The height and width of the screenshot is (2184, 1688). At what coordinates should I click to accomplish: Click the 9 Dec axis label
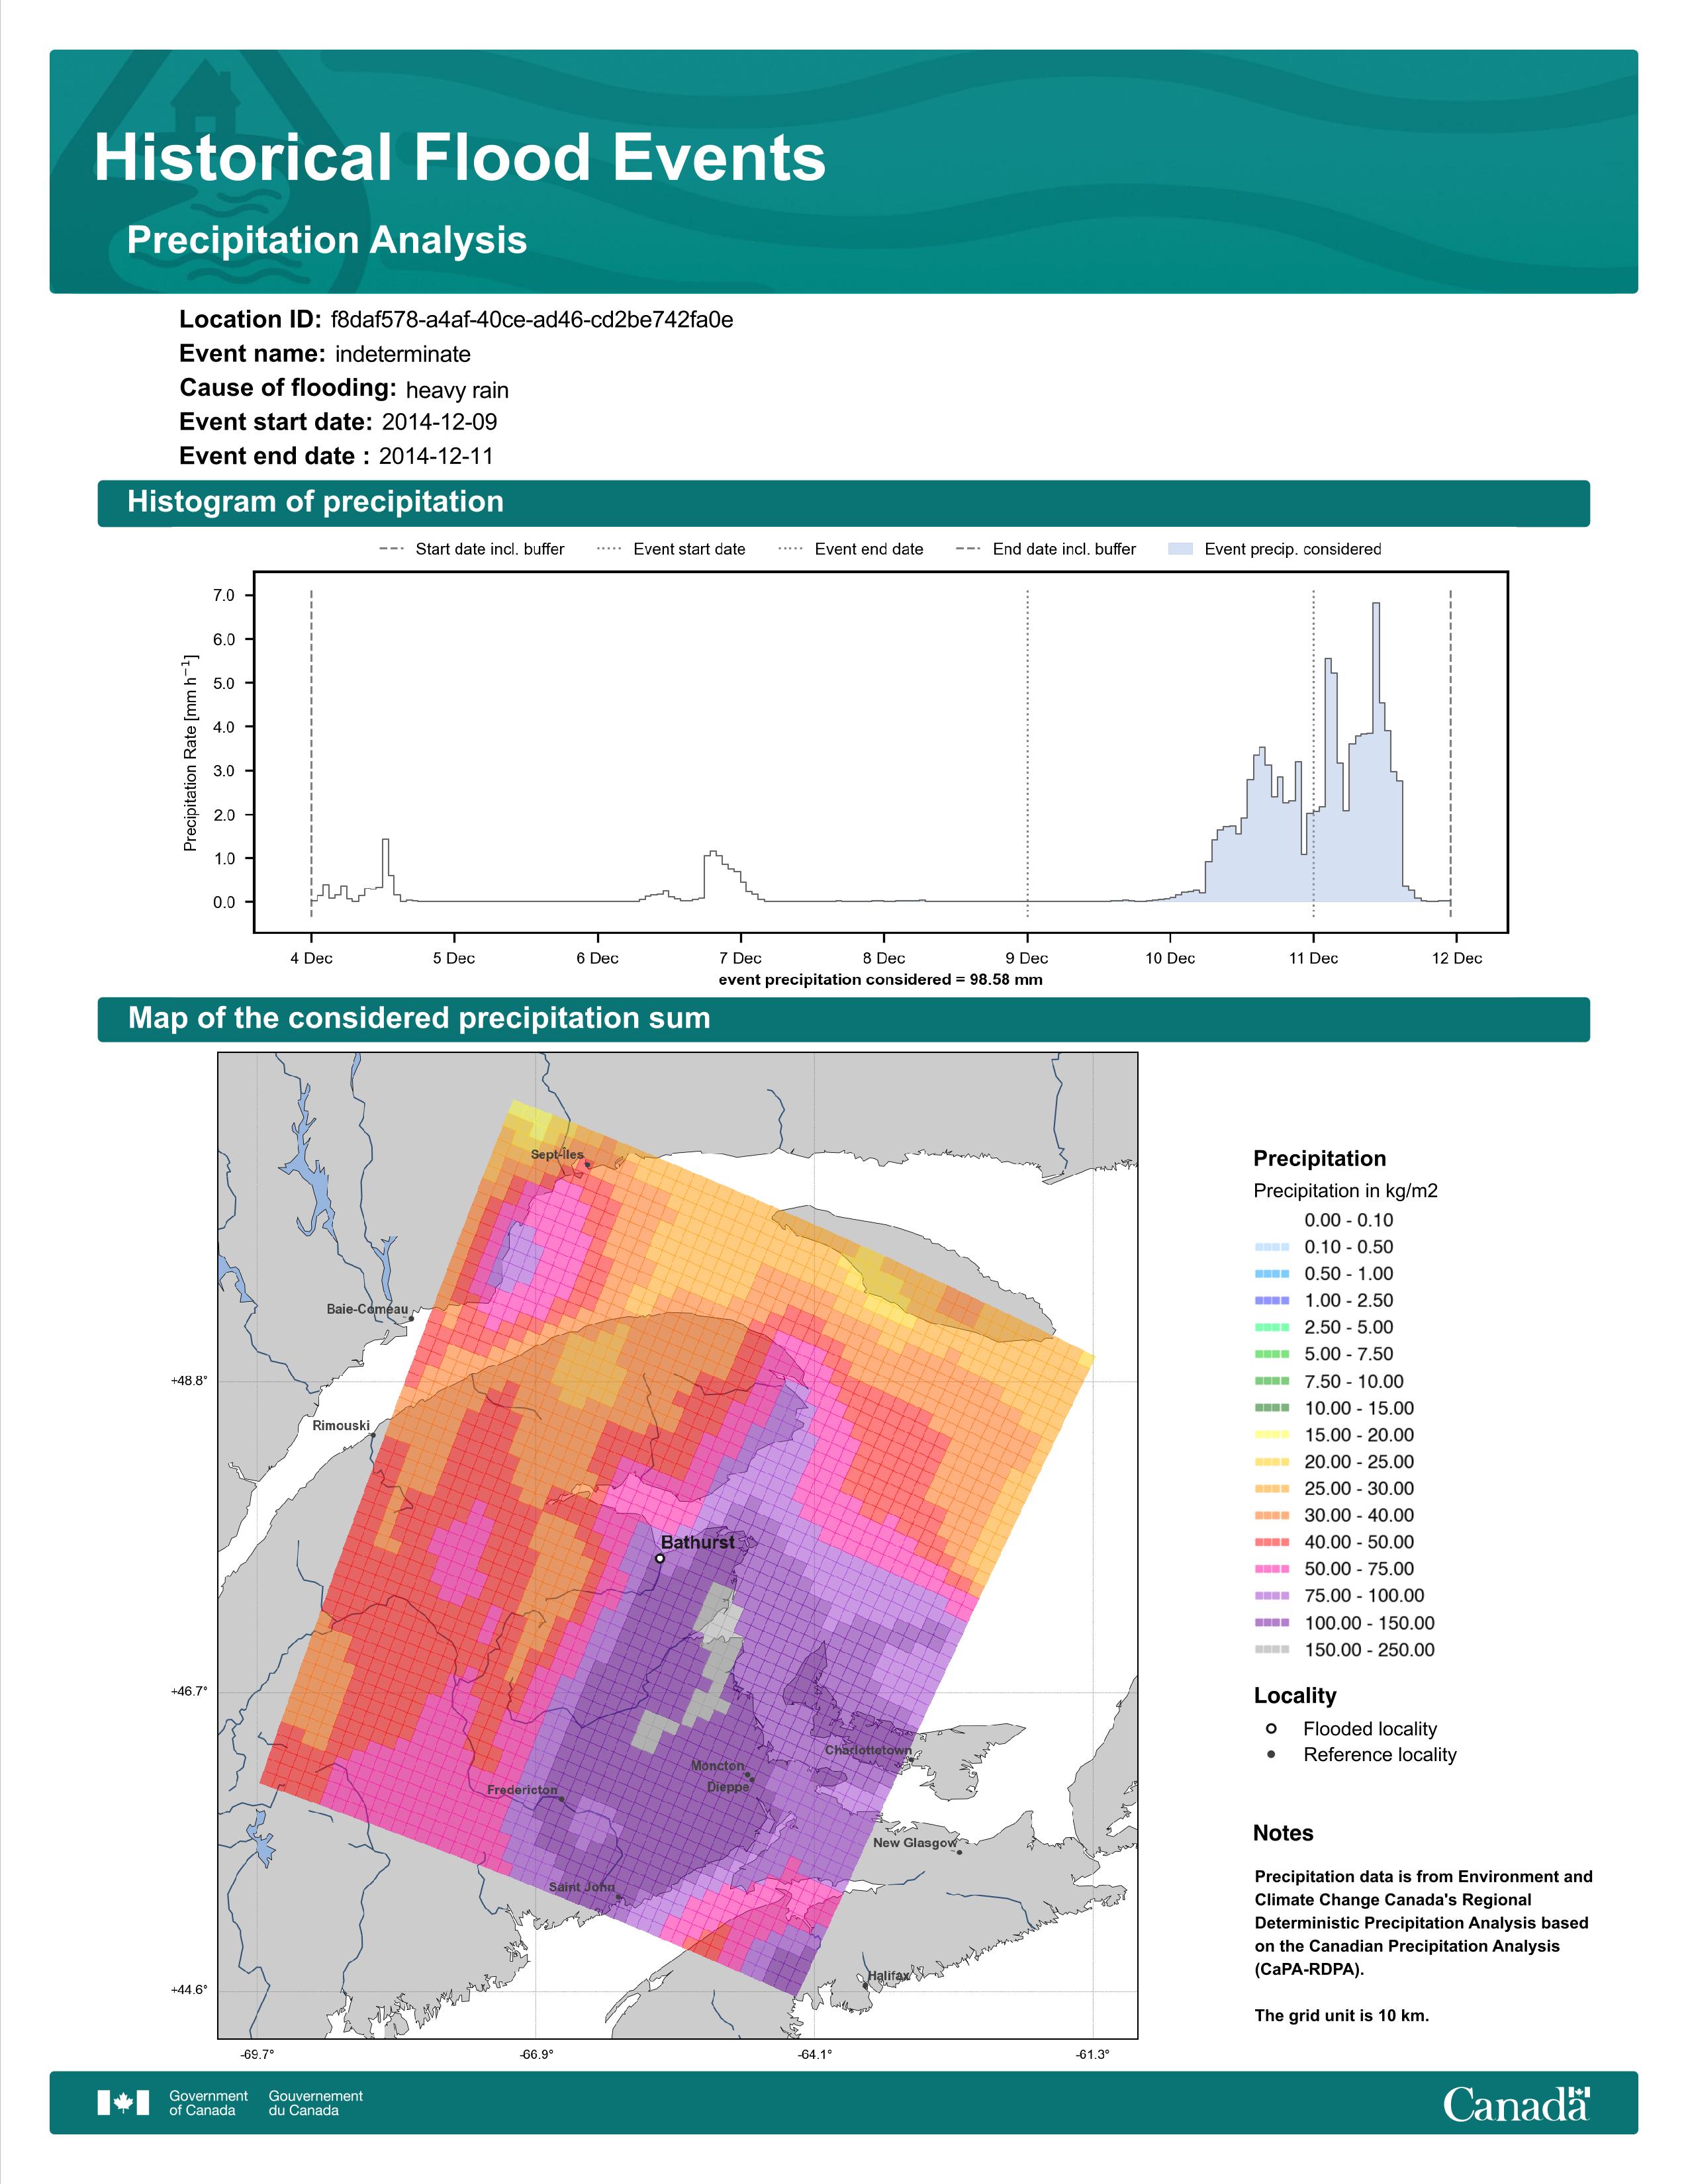1027,958
